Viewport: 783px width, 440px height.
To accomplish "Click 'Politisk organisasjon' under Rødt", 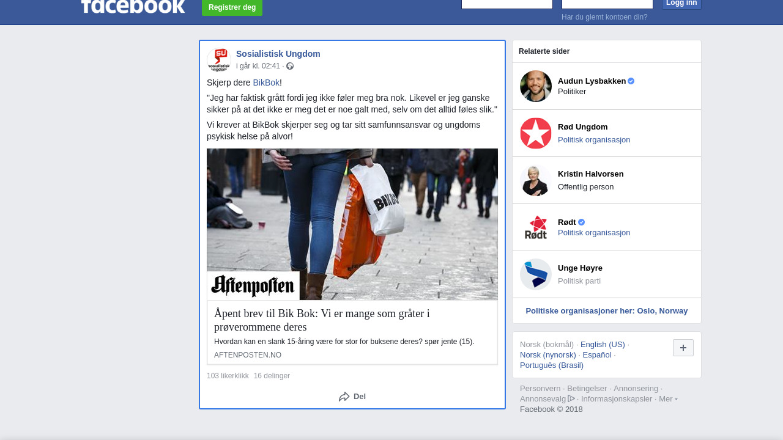I will pos(594,233).
